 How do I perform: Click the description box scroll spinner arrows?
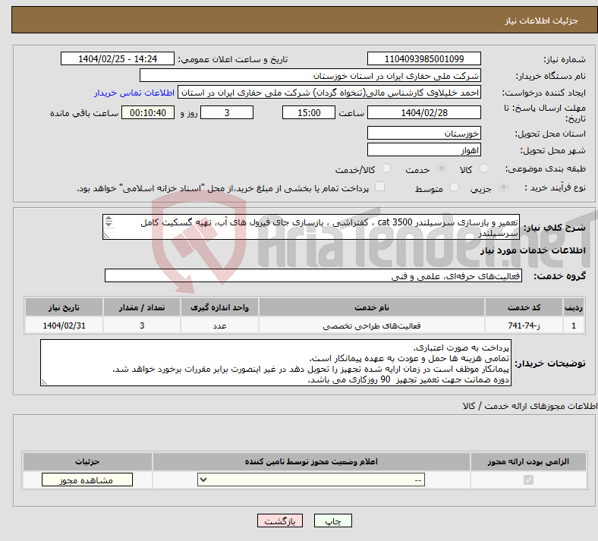109,221
